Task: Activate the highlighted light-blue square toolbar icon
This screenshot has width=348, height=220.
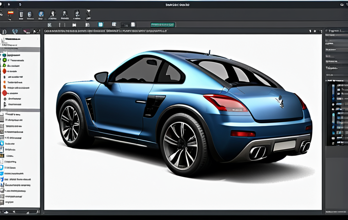Action: [101, 24]
